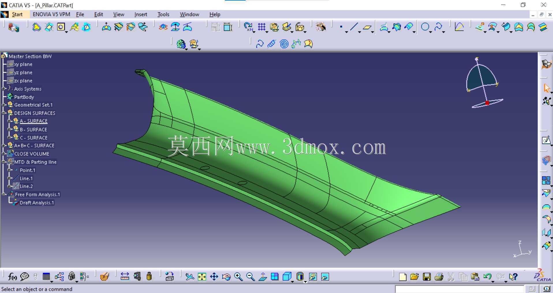Click the What's This help icon
This screenshot has height=293, width=553.
coord(513,277)
